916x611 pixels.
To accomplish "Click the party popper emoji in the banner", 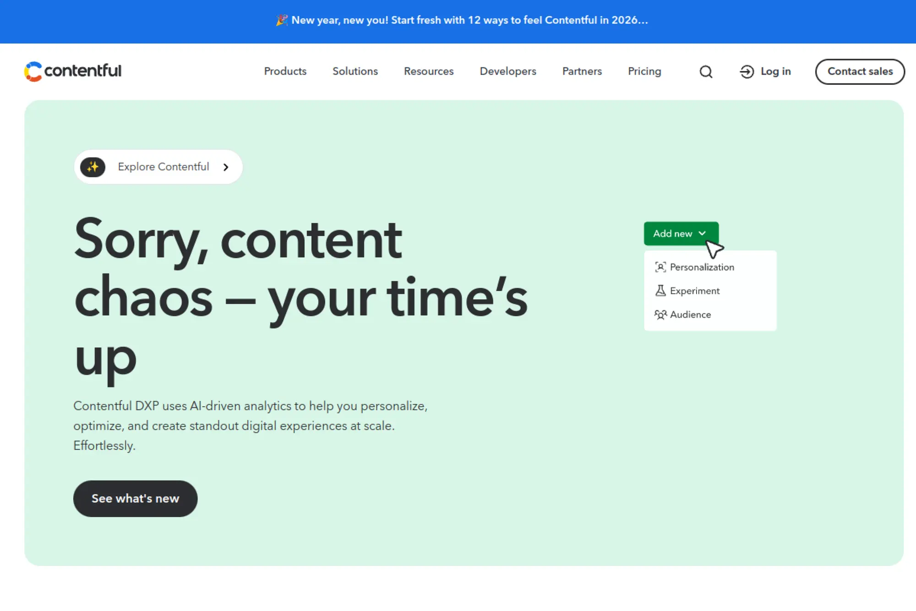I will (x=282, y=20).
